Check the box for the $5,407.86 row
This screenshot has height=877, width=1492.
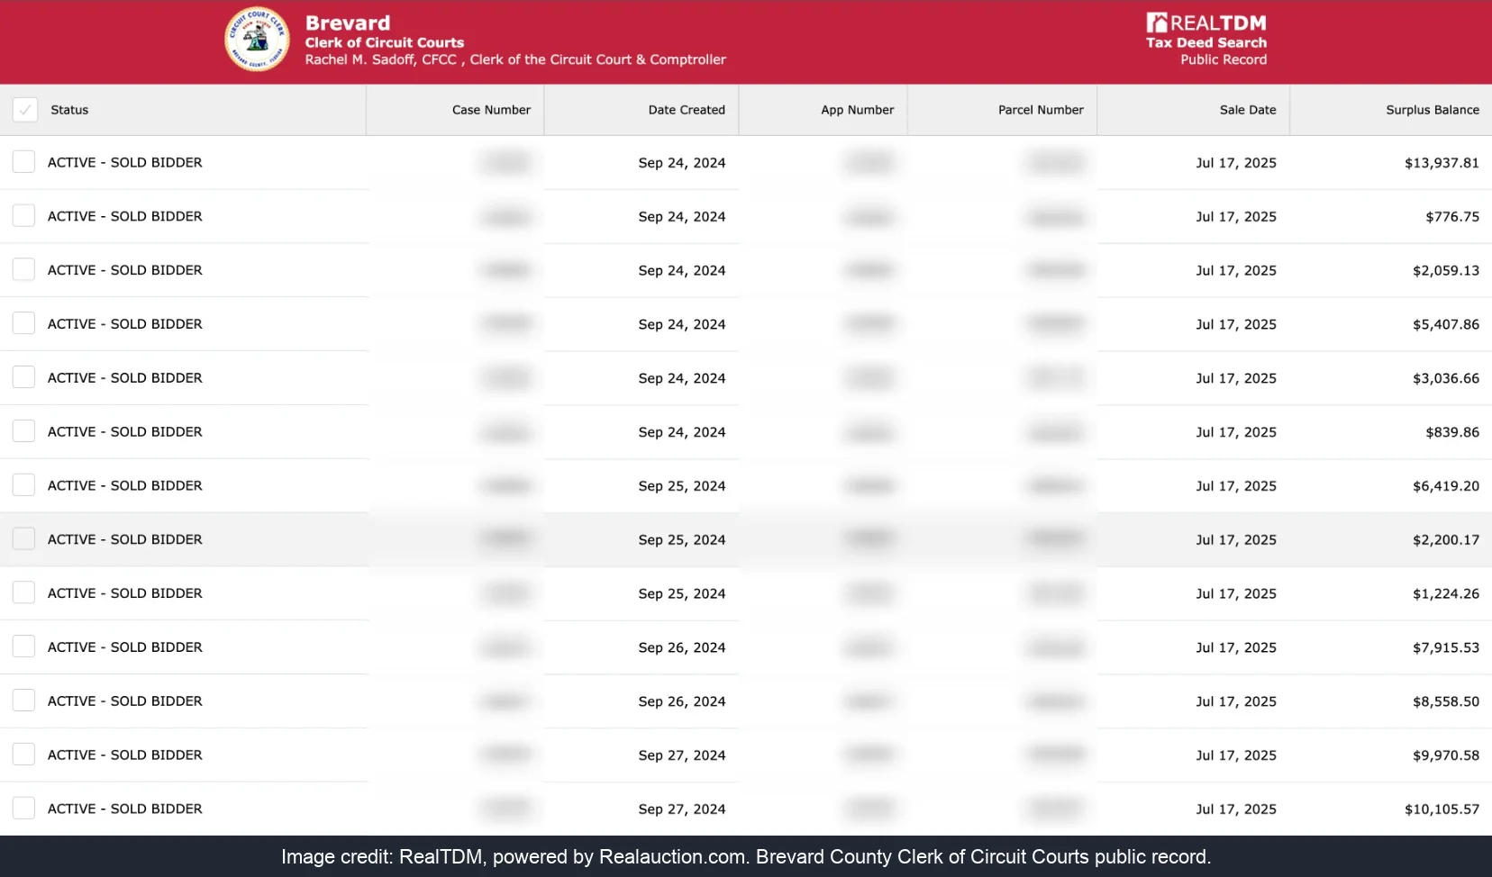[x=23, y=323]
